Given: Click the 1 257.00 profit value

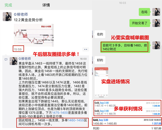Looking at the screenshot, I should [157, 123].
